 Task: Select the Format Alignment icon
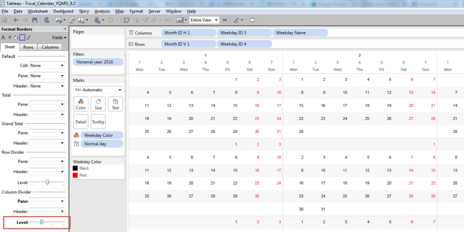[x=10, y=38]
